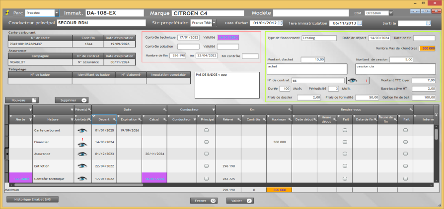Click the Conducteur principal input field
Screen dimensions: 444x209
tap(101, 23)
